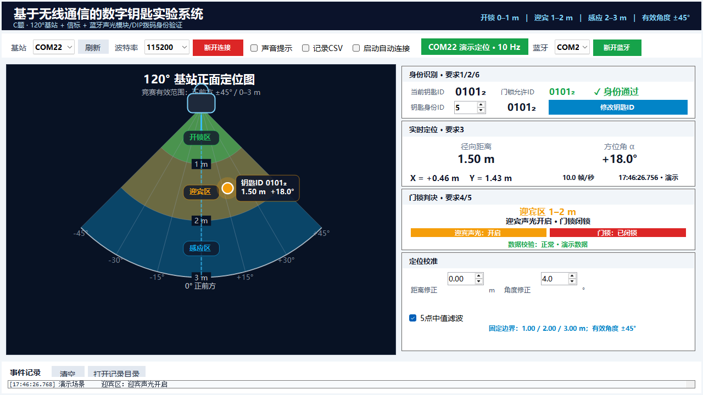Click the 角度修正 value field
Screen dimensions: 703x395
[x=554, y=279]
